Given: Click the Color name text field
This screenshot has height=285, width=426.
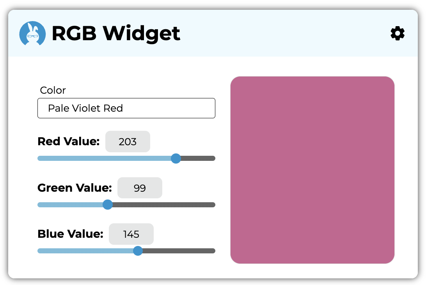Looking at the screenshot, I should tap(126, 108).
